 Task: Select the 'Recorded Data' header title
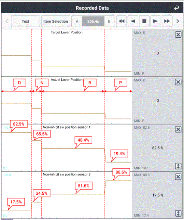92,8
